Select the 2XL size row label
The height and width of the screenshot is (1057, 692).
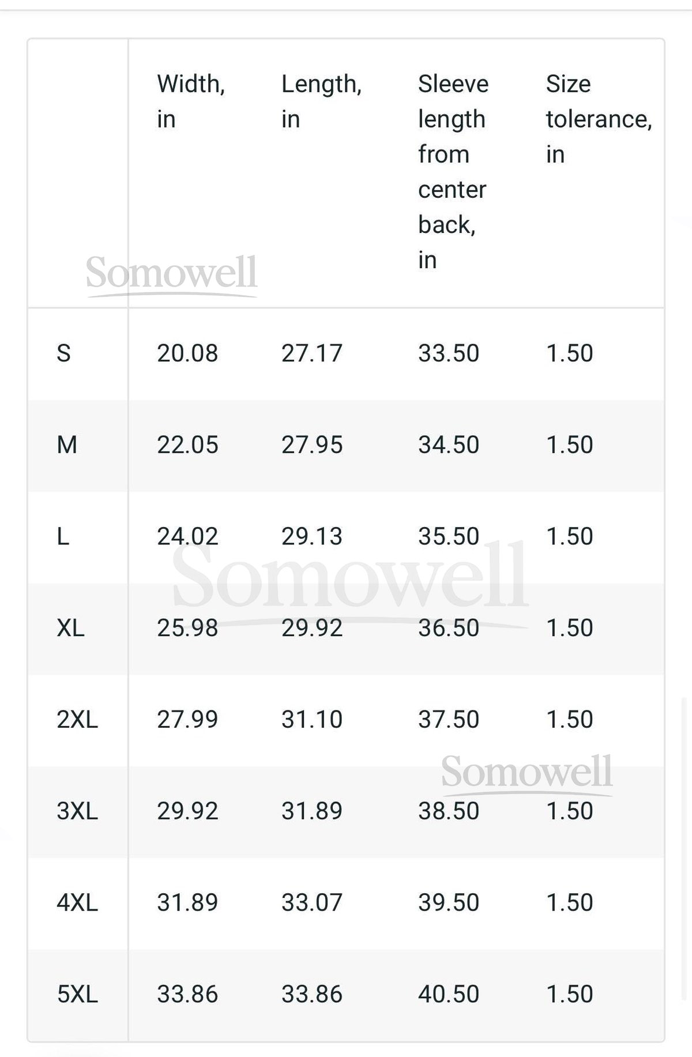pyautogui.click(x=77, y=720)
